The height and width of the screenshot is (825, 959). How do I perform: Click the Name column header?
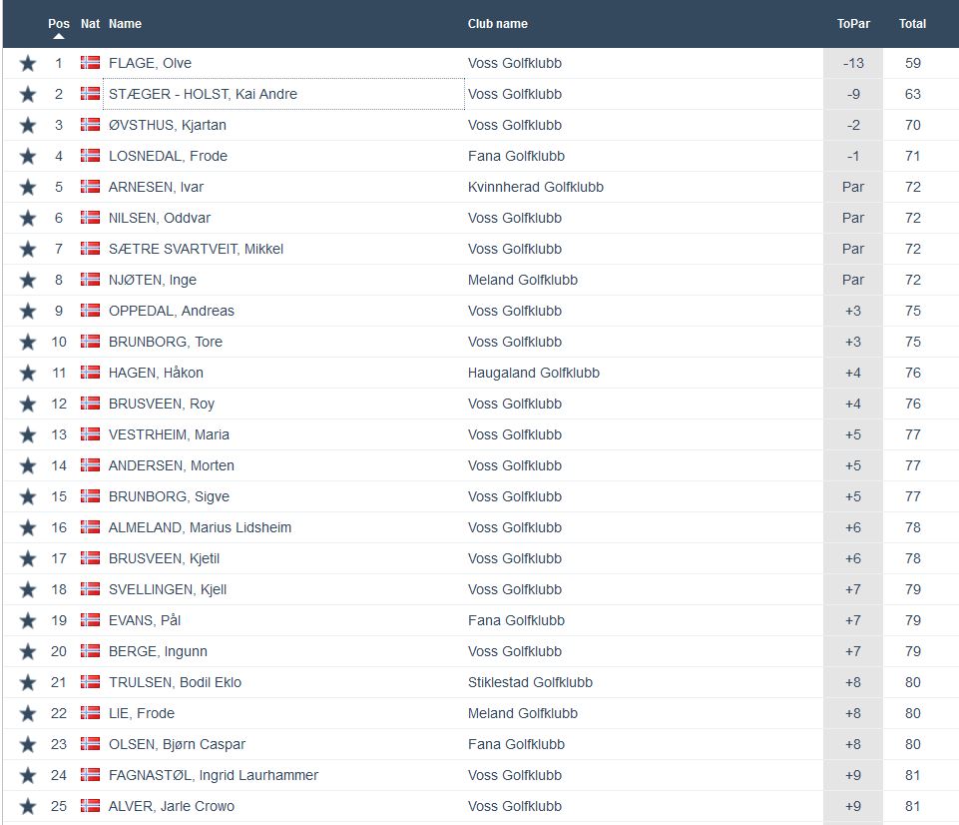point(125,23)
